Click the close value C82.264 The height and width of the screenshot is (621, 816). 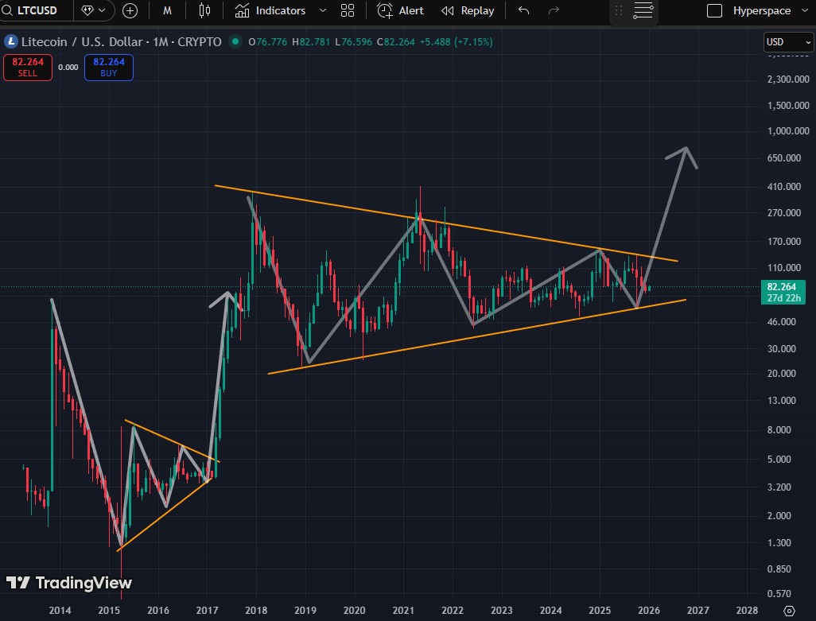point(396,41)
